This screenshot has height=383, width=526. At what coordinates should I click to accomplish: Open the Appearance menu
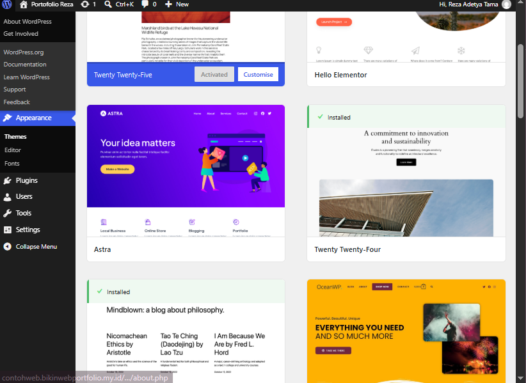point(38,118)
